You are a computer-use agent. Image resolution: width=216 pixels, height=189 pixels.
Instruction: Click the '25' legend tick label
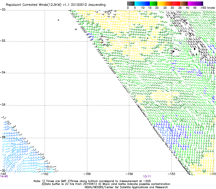[x=165, y=8]
